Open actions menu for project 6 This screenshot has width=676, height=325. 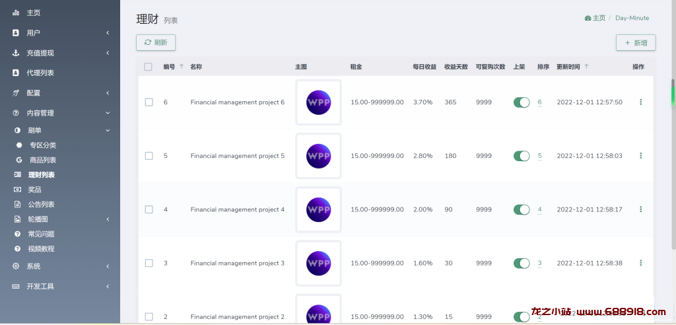pos(640,102)
